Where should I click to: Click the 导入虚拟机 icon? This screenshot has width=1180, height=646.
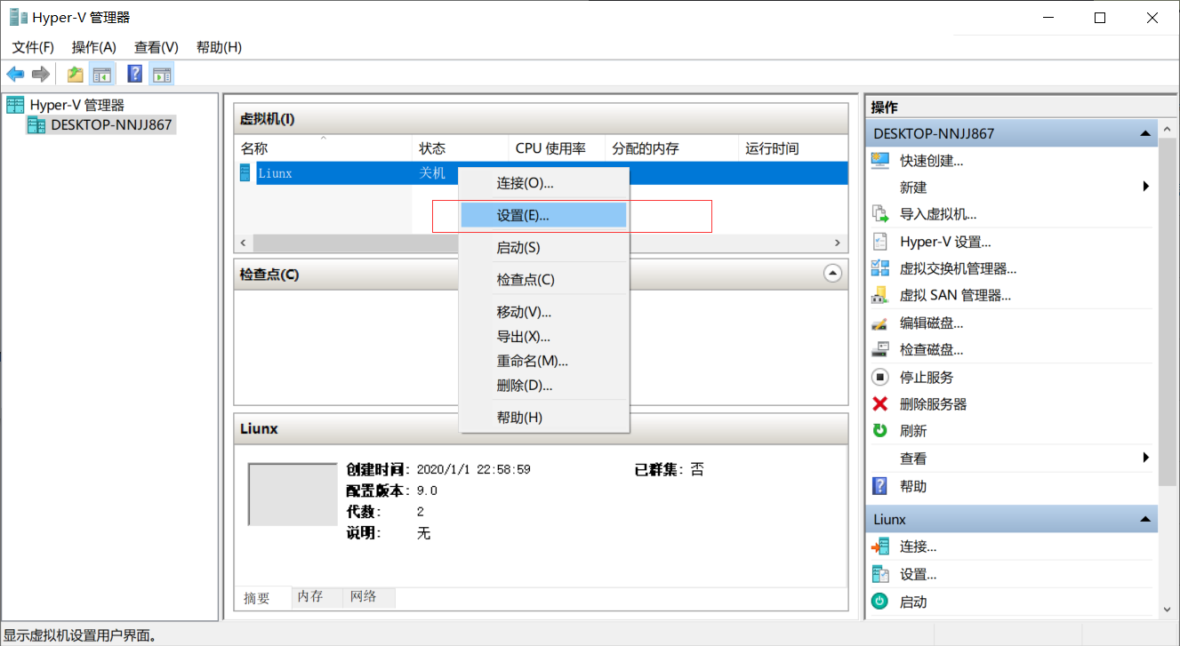tap(880, 214)
